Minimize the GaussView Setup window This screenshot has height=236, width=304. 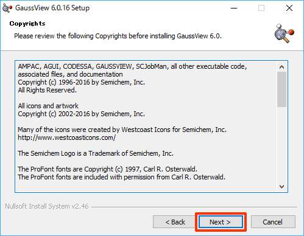[x=234, y=8]
